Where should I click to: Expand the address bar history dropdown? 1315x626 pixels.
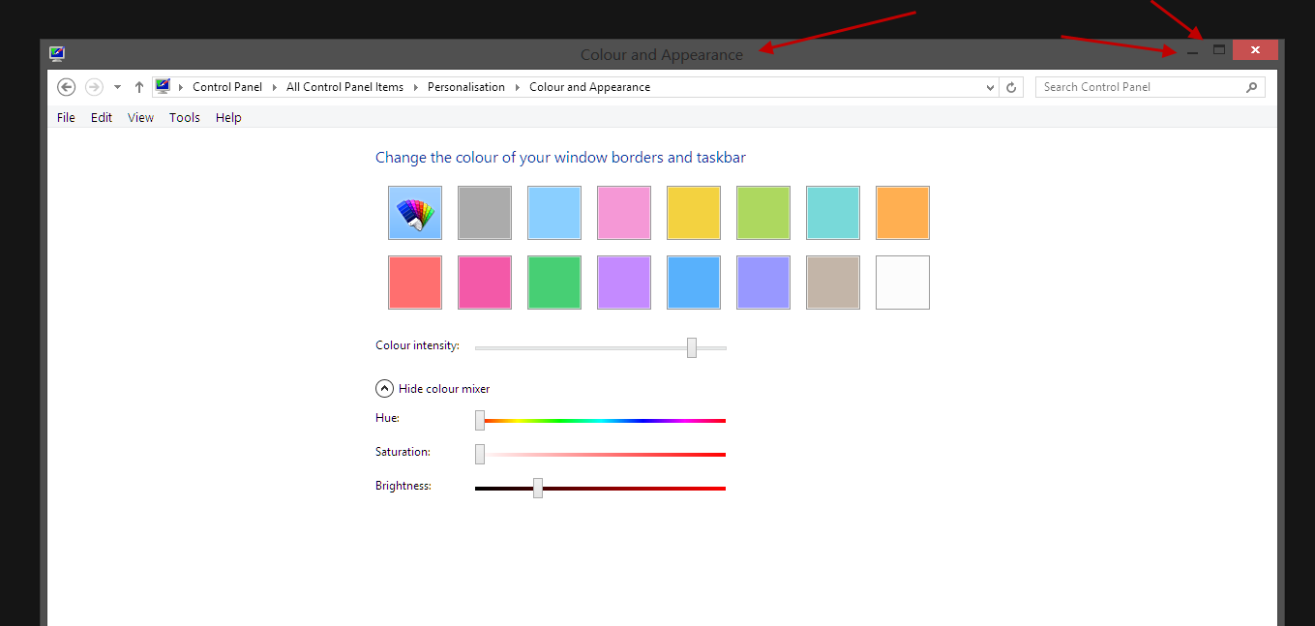pyautogui.click(x=990, y=87)
